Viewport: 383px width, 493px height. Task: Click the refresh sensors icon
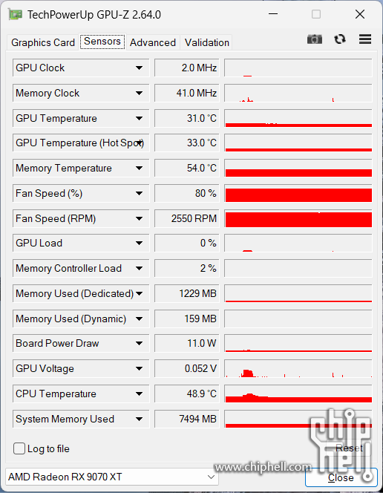340,39
